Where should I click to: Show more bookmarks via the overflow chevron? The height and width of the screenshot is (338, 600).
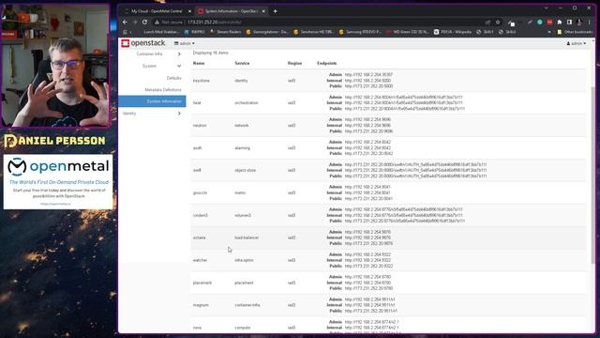[x=550, y=32]
